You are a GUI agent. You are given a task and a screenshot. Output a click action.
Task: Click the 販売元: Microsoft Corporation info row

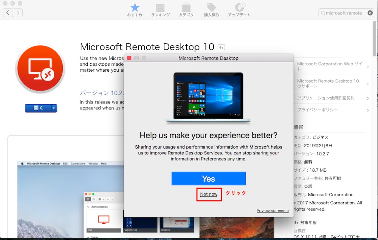pos(324,195)
